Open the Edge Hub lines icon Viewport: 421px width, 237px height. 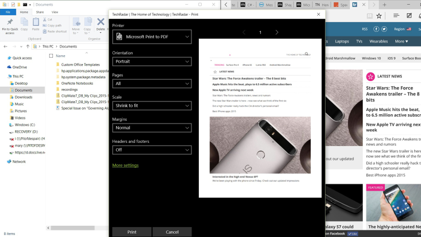(396, 15)
